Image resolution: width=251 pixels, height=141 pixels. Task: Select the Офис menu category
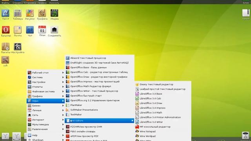point(45,101)
